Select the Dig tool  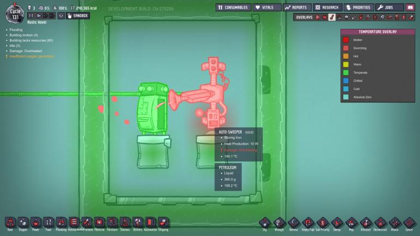pos(265,222)
